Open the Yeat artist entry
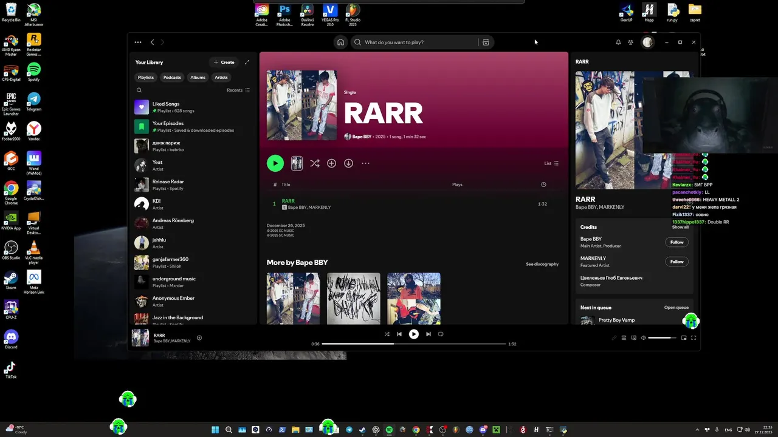 pyautogui.click(x=193, y=165)
